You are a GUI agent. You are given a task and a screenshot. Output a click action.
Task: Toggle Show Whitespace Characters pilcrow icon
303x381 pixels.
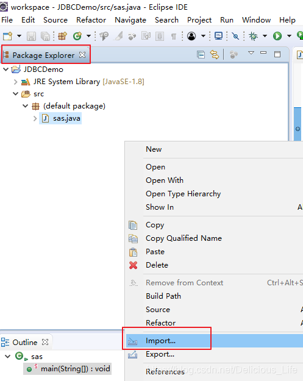pos(174,37)
